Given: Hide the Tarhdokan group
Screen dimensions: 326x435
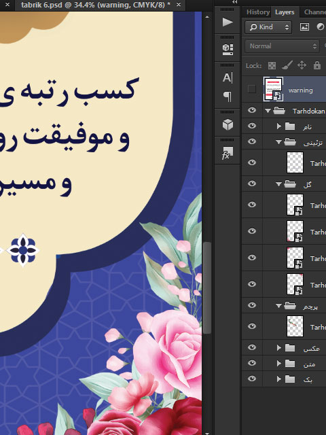Looking at the screenshot, I should (252, 110).
